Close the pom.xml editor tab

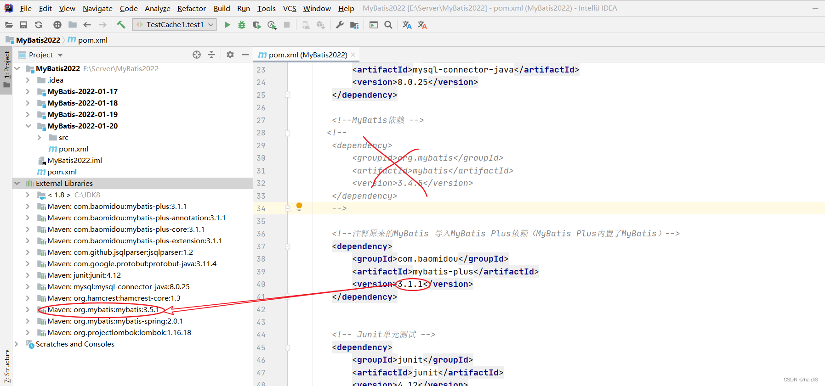pos(353,55)
